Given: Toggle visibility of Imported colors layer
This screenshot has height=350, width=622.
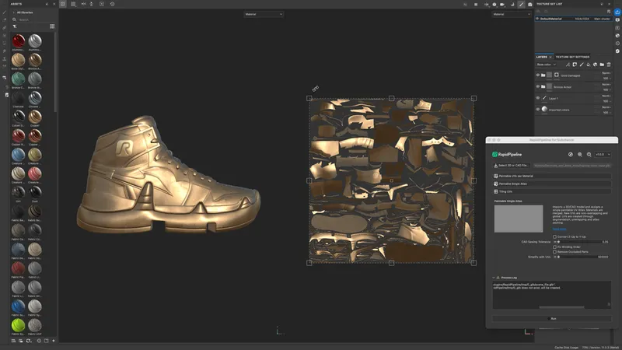Looking at the screenshot, I should pos(538,109).
